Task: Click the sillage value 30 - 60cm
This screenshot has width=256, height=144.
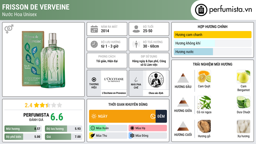Action: point(151,46)
